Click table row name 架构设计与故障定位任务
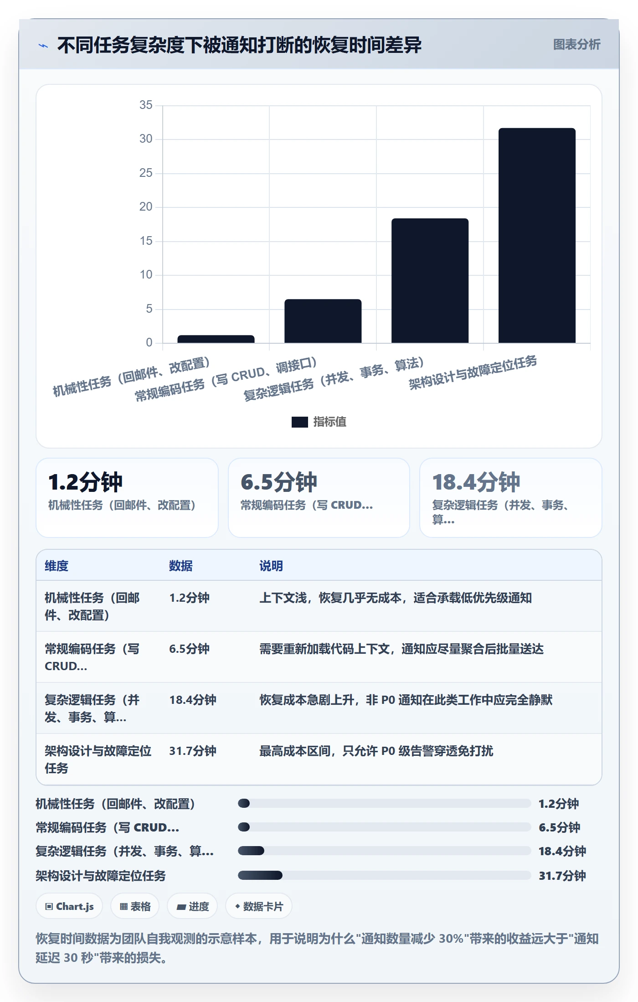638x1002 pixels. click(x=98, y=759)
